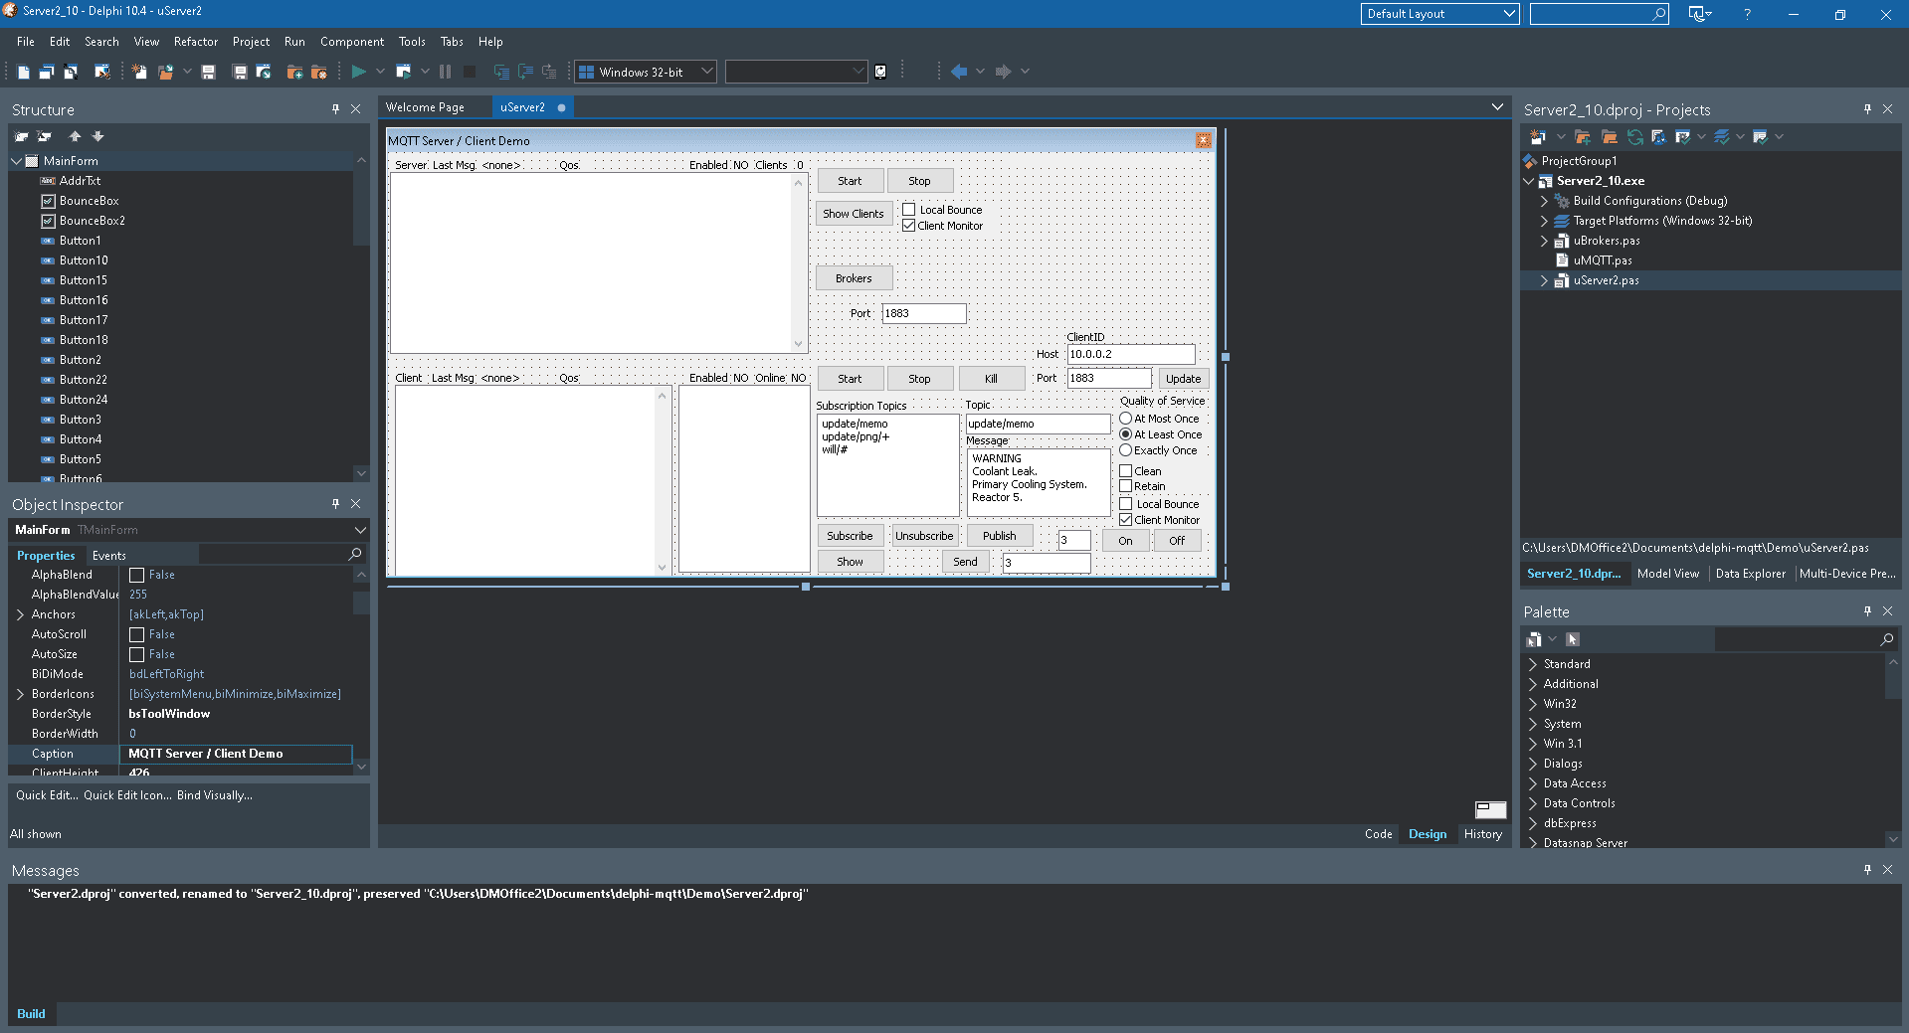This screenshot has height=1033, width=1909.
Task: Switch to the Events tab
Action: (x=109, y=556)
